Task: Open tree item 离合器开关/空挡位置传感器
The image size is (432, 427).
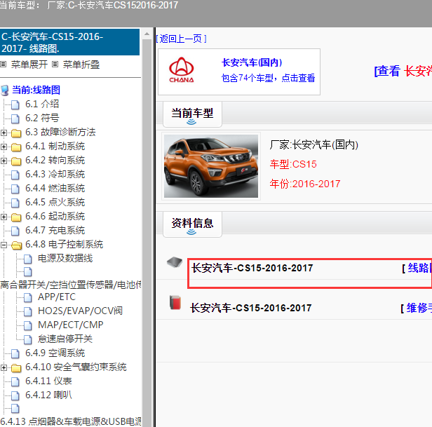Action: pos(71,285)
